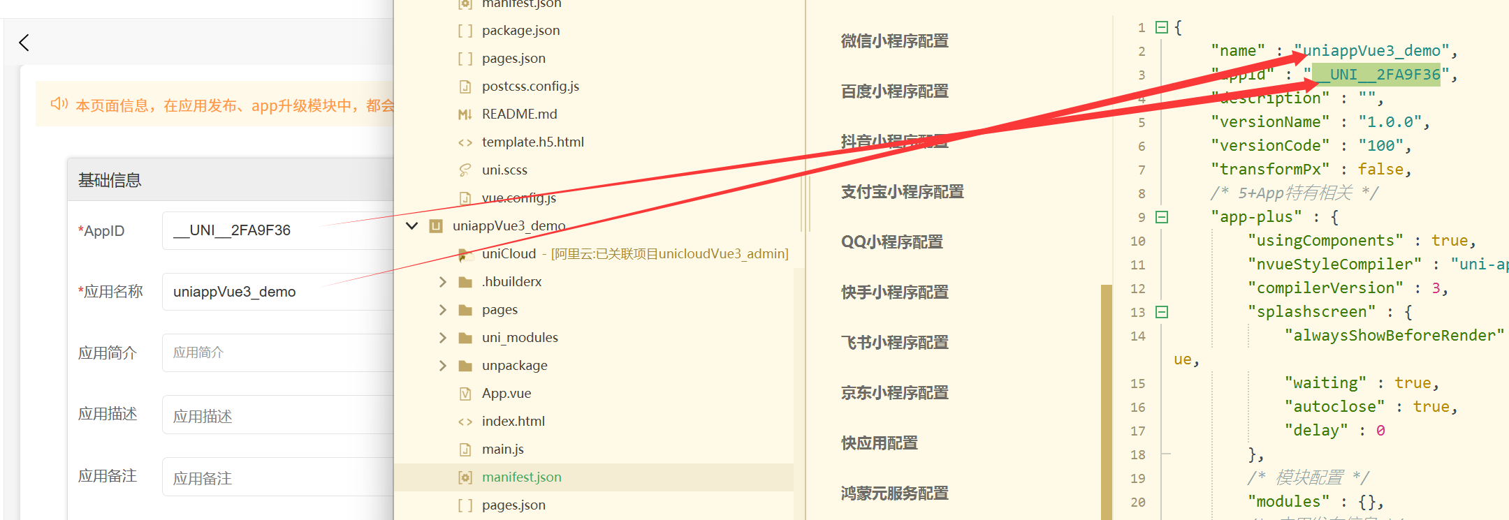Click the speaker notice icon in the orange banner
The width and height of the screenshot is (1509, 520).
(59, 104)
